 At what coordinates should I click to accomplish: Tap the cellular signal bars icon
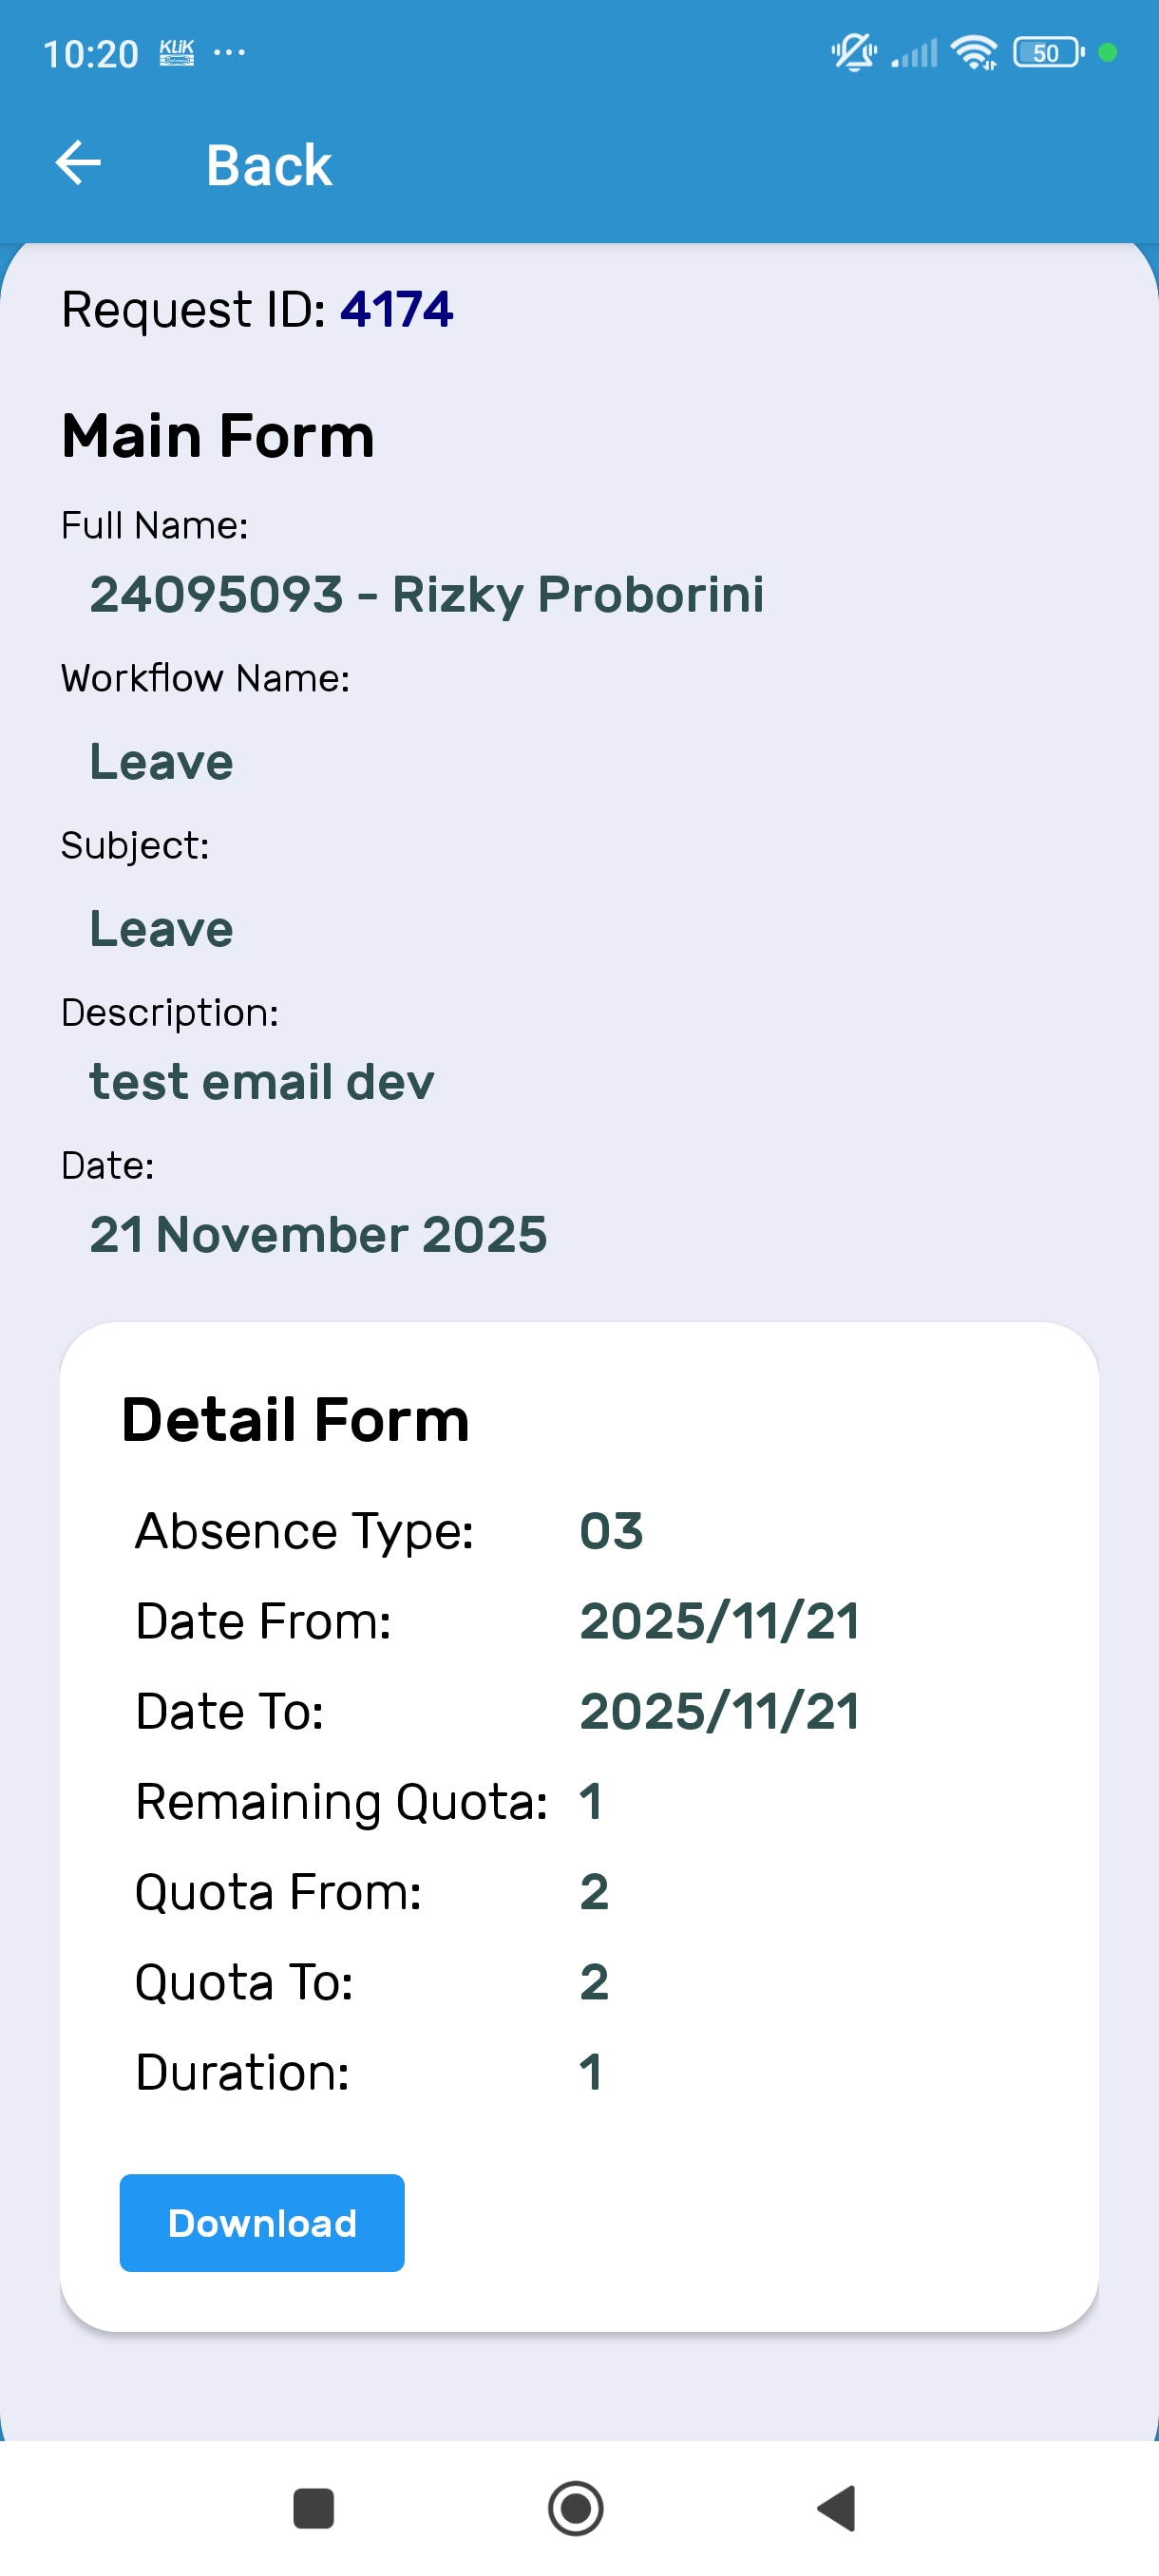(x=915, y=52)
